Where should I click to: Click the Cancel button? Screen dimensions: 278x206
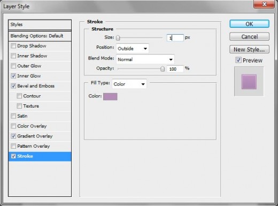pyautogui.click(x=249, y=36)
